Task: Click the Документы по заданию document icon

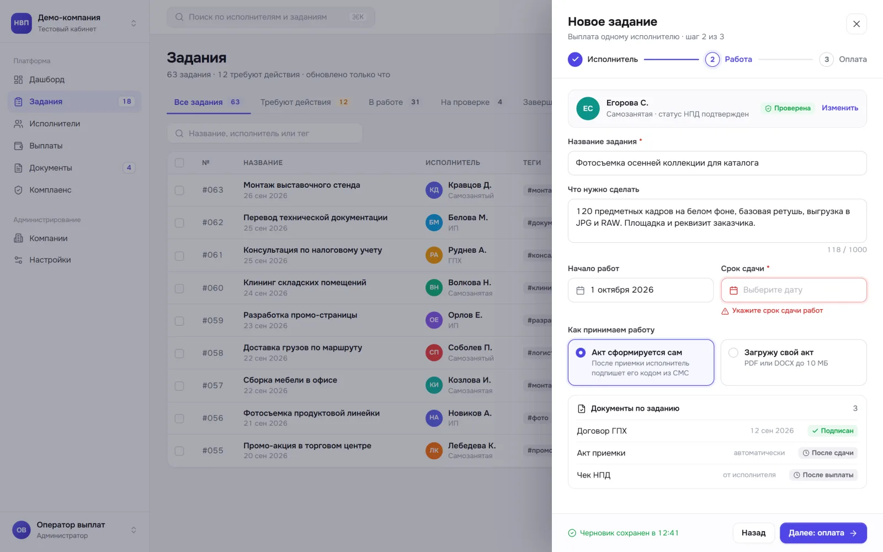Action: 581,409
